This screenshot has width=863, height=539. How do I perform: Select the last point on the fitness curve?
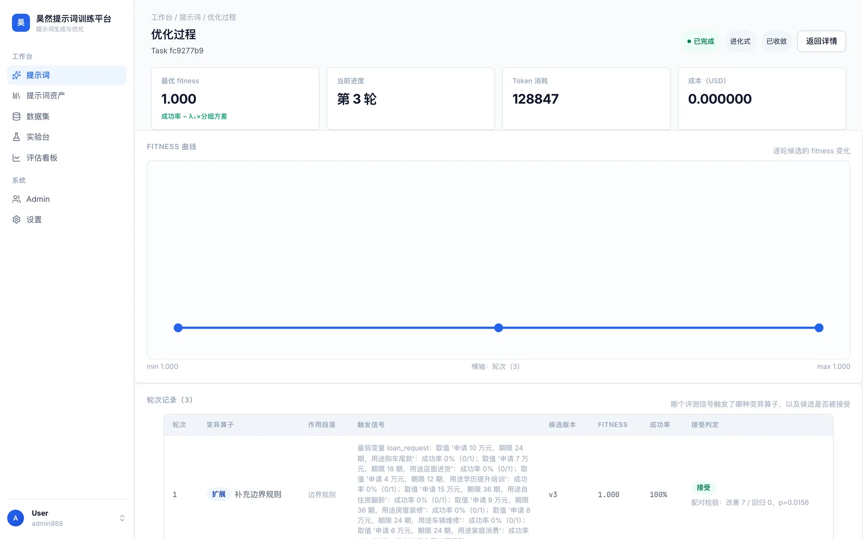point(819,328)
